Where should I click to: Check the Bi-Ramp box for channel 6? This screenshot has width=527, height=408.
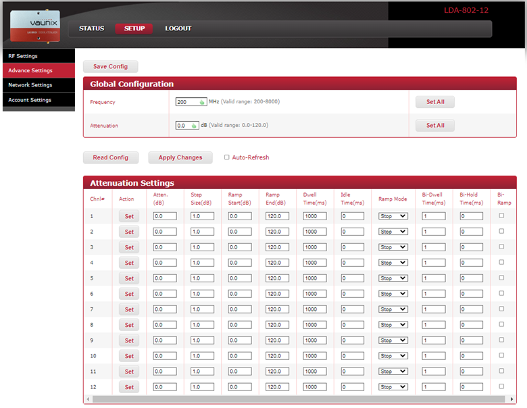tap(501, 293)
